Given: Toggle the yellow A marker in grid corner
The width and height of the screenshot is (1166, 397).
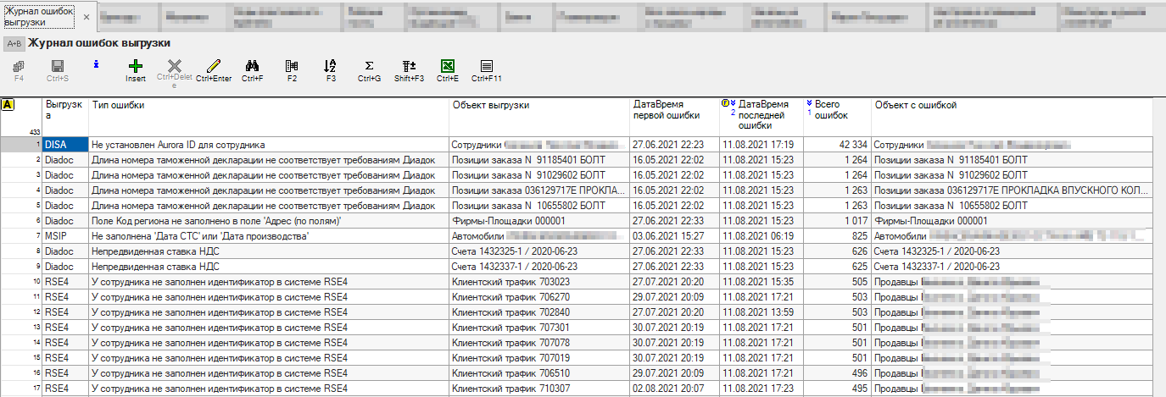Looking at the screenshot, I should 8,105.
